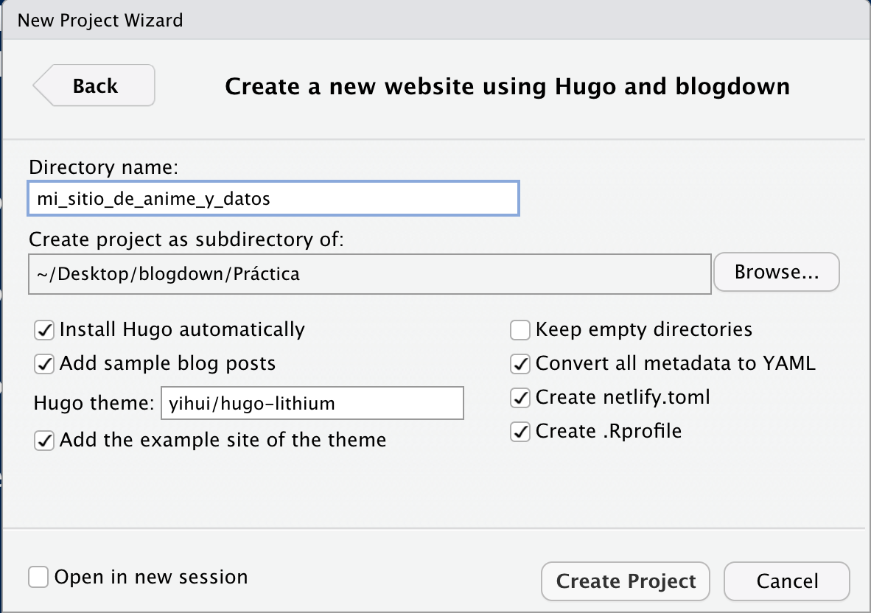Click the New Project Wizard title bar
Image resolution: width=871 pixels, height=613 pixels.
point(435,20)
